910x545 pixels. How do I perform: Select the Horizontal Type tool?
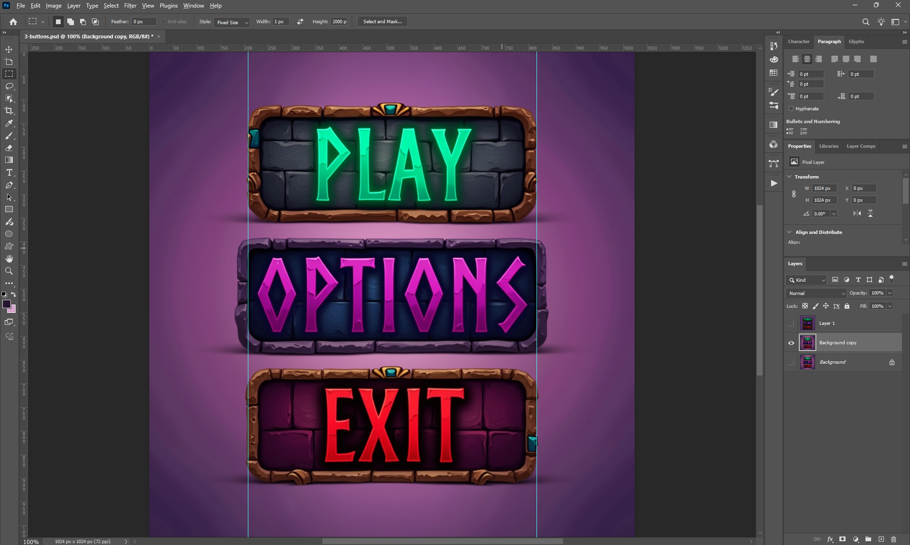tap(9, 173)
